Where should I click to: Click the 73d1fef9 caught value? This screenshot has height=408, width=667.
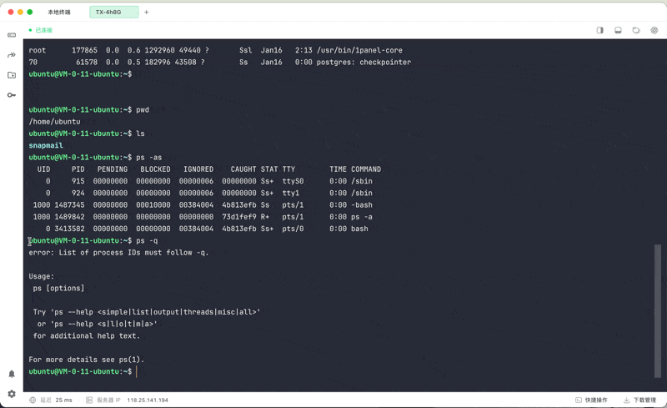[239, 217]
